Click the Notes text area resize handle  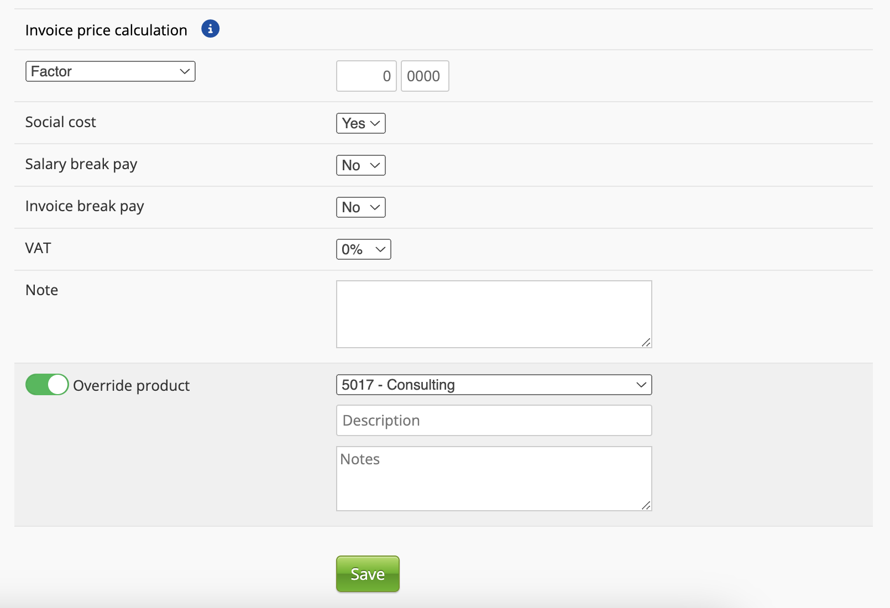[x=646, y=505]
